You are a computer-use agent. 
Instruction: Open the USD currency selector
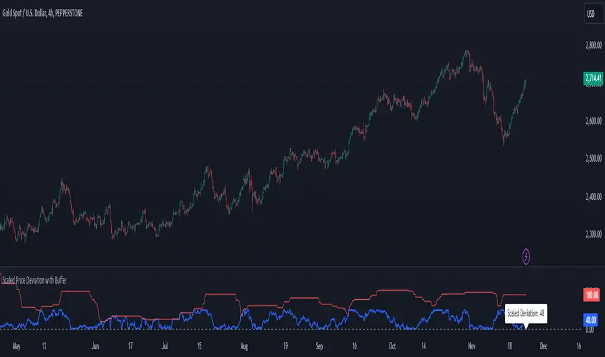coord(593,14)
